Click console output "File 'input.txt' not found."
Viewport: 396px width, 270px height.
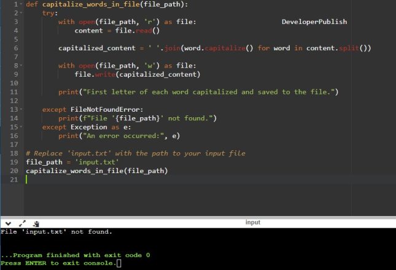(56, 231)
